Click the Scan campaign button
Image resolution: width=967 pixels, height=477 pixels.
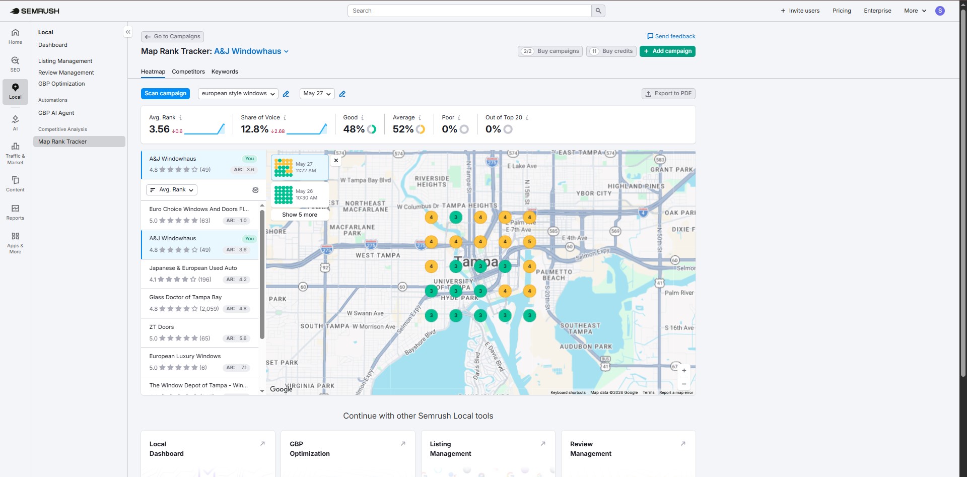click(x=166, y=94)
